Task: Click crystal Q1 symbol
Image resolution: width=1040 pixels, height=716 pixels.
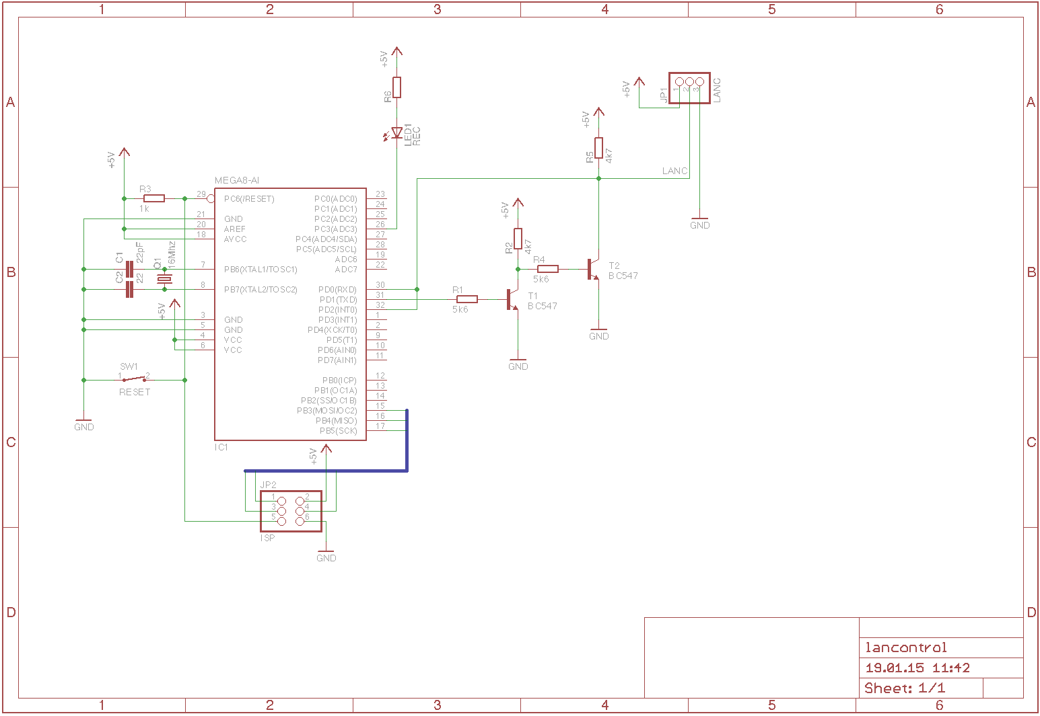Action: (x=164, y=280)
